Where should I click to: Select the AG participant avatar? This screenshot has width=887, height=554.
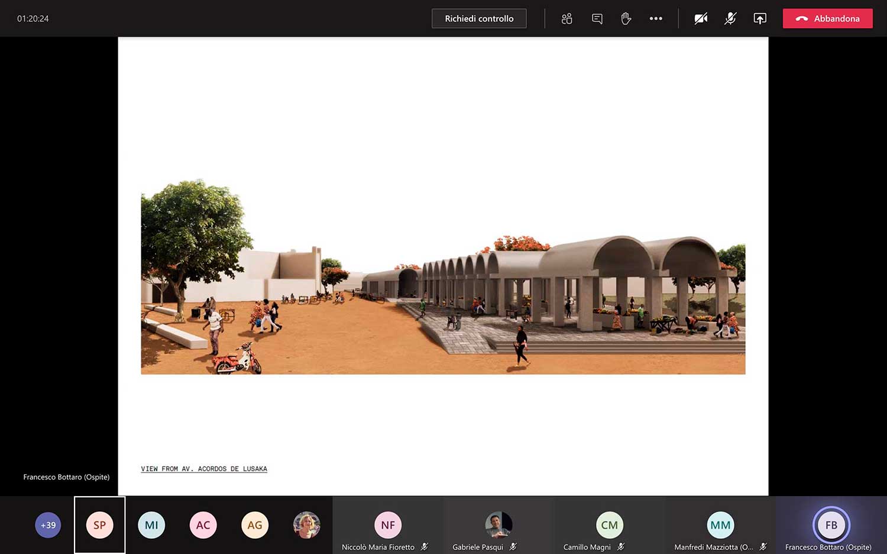[x=255, y=525]
